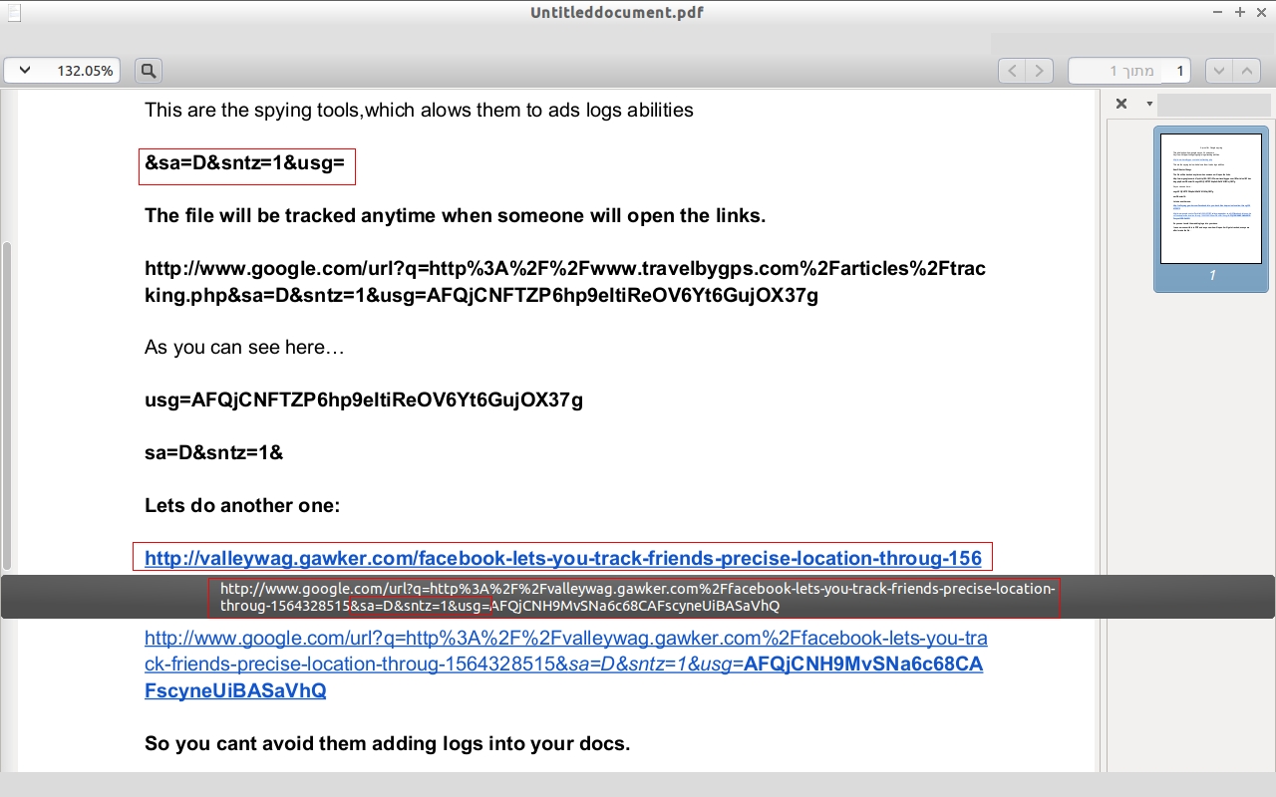Select the page number input field

click(1130, 71)
